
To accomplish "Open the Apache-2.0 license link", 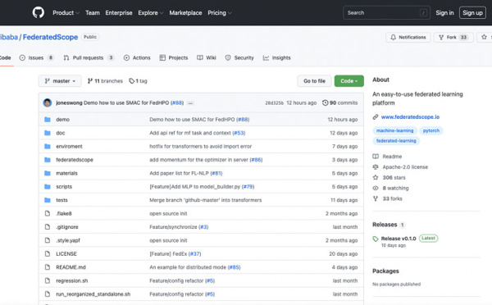I will [400, 167].
